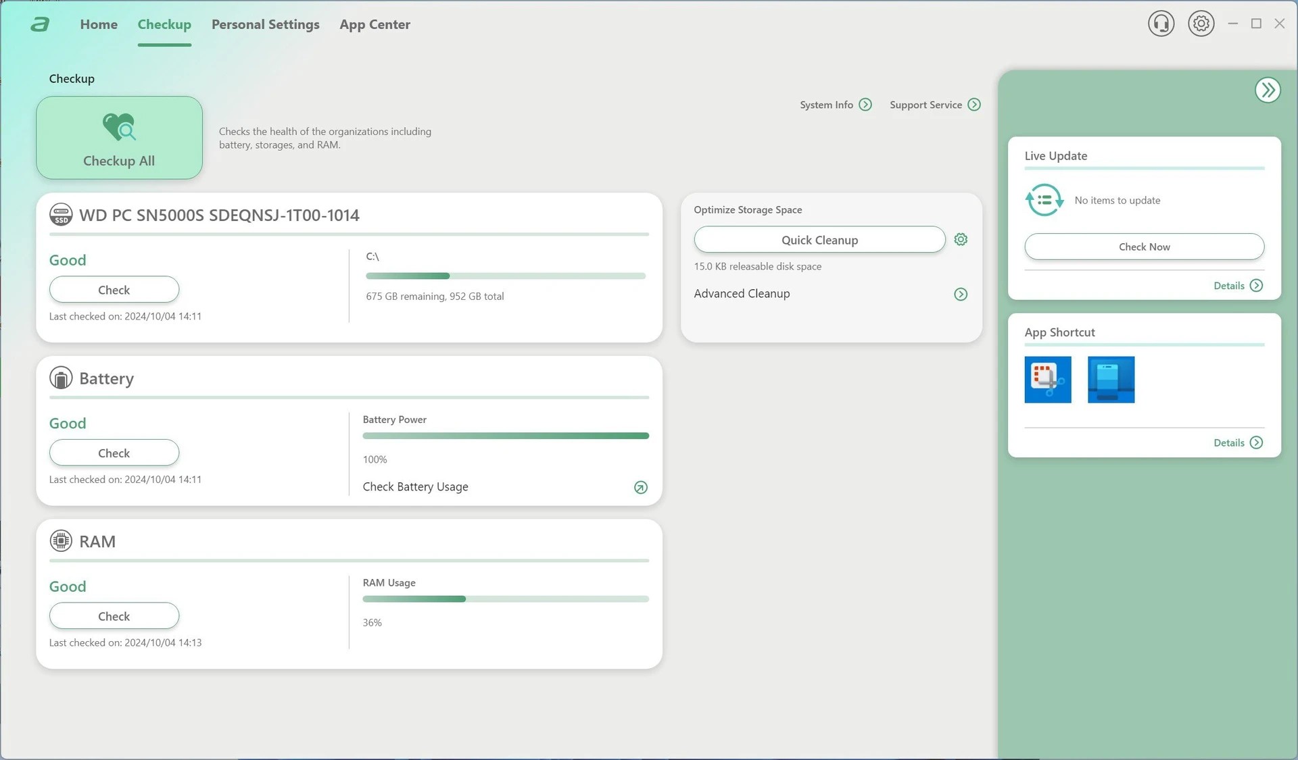Open the settings gear in title bar
Image resolution: width=1298 pixels, height=760 pixels.
click(1201, 24)
